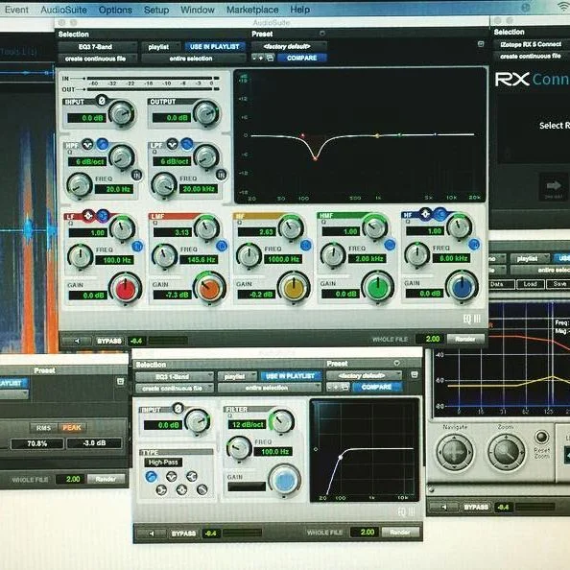
Task: Click the speaker preview icon in EQ3 1-Band
Action: coord(152,534)
